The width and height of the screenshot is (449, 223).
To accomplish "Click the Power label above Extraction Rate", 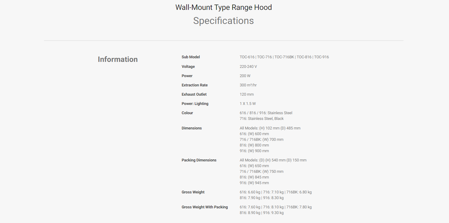I will 187,76.
